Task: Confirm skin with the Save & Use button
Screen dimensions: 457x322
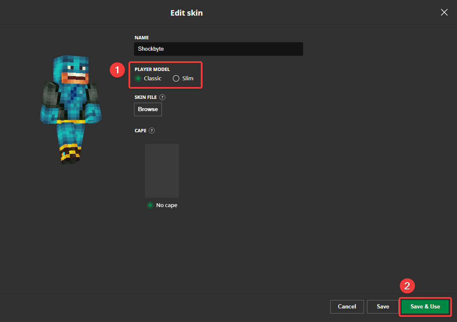Action: pyautogui.click(x=425, y=306)
